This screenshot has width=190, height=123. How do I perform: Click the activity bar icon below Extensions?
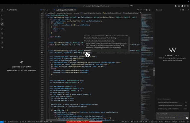[2, 43]
